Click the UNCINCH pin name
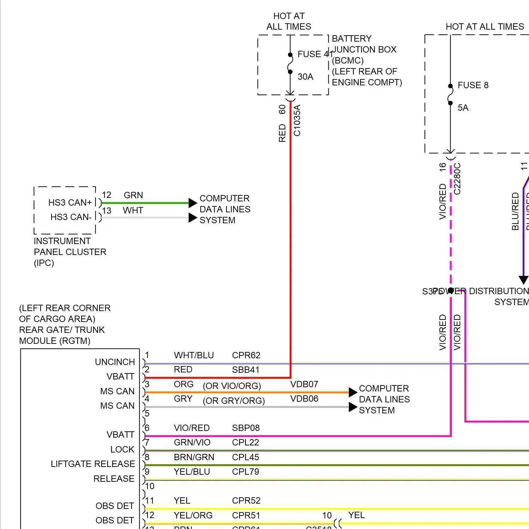This screenshot has height=529, width=529. [x=115, y=362]
